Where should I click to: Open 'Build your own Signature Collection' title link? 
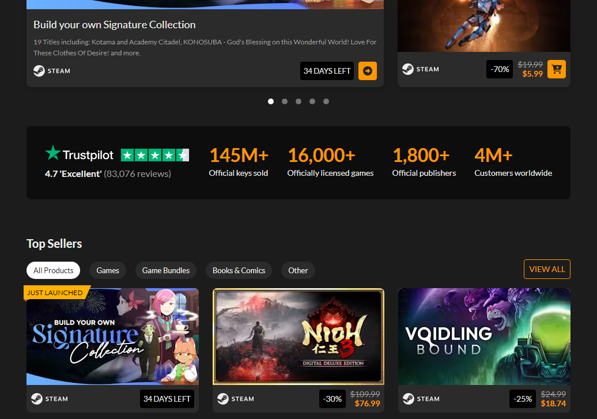114,25
